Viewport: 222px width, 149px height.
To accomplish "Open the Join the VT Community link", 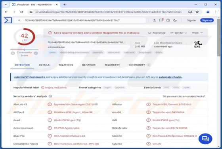I will 29,77.
